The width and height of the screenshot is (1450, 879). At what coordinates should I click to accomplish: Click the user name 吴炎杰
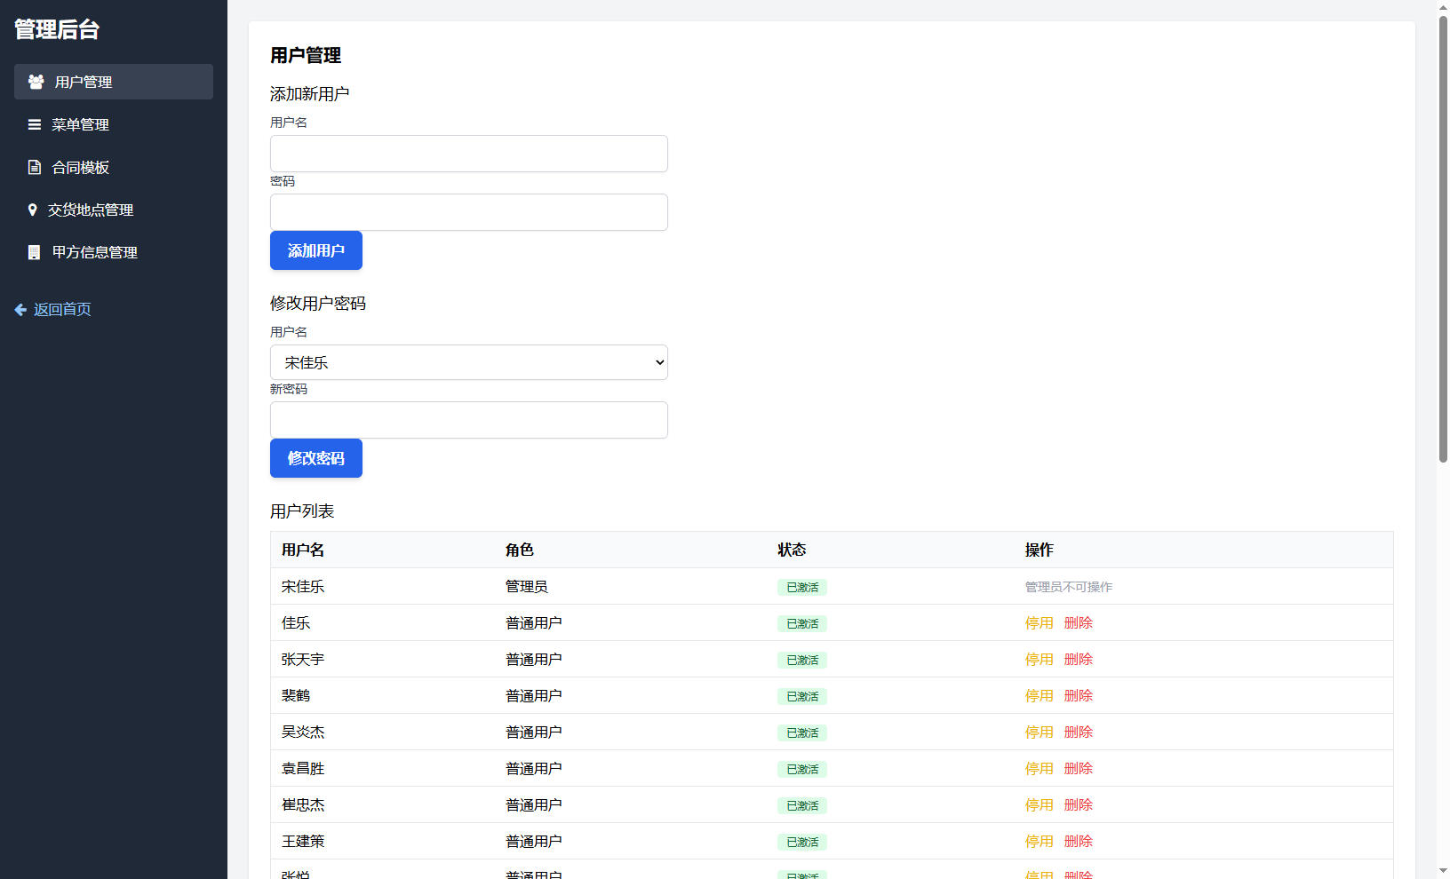[303, 732]
